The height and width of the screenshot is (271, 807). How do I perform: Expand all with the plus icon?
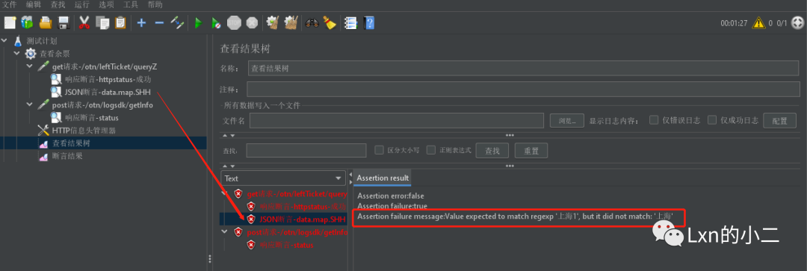pyautogui.click(x=141, y=22)
